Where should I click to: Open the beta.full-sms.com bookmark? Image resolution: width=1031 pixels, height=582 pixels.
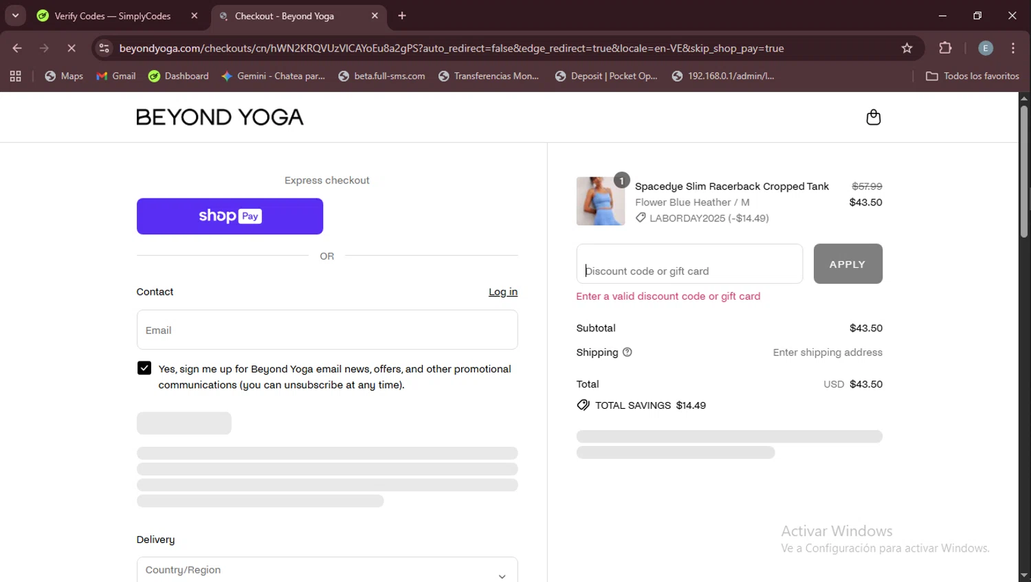coord(381,76)
